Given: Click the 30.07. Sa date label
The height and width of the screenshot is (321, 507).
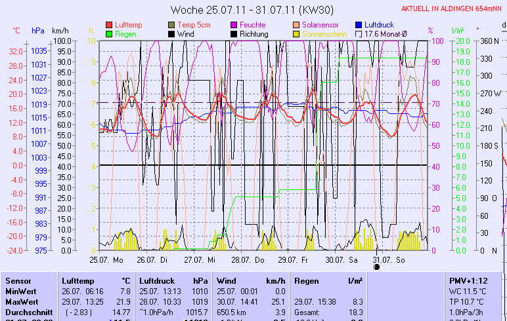Looking at the screenshot, I should click(345, 259).
